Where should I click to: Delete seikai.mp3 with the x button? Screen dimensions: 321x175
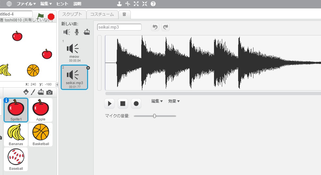(88, 68)
